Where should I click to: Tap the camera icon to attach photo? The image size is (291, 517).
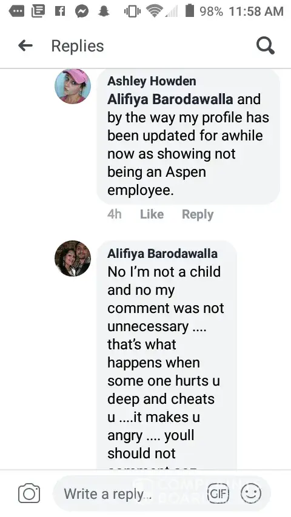(29, 493)
